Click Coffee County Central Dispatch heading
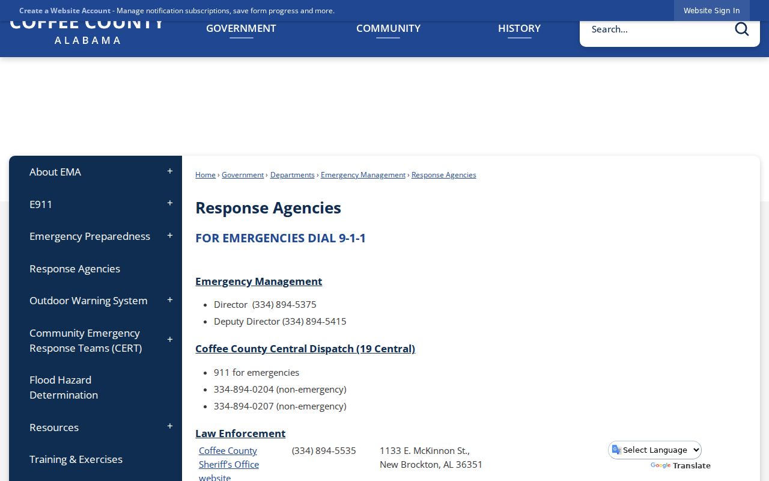The image size is (769, 481). coord(305,349)
